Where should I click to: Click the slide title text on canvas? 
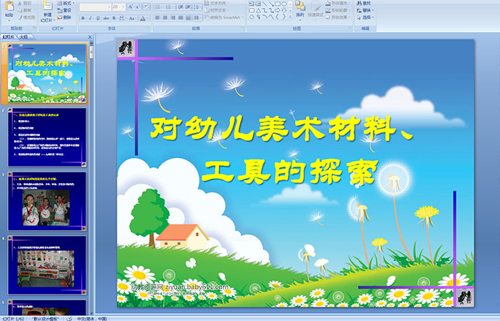pos(282,150)
